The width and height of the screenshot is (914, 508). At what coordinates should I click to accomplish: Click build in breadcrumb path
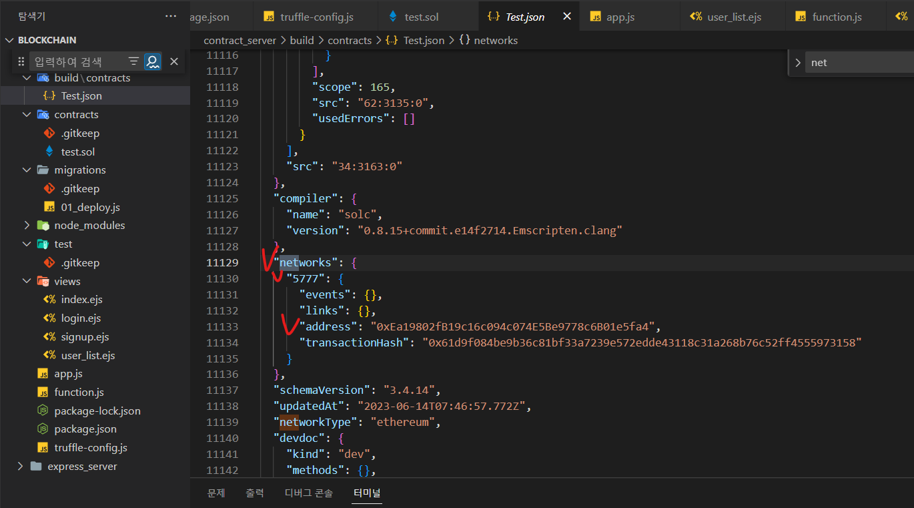(x=302, y=40)
